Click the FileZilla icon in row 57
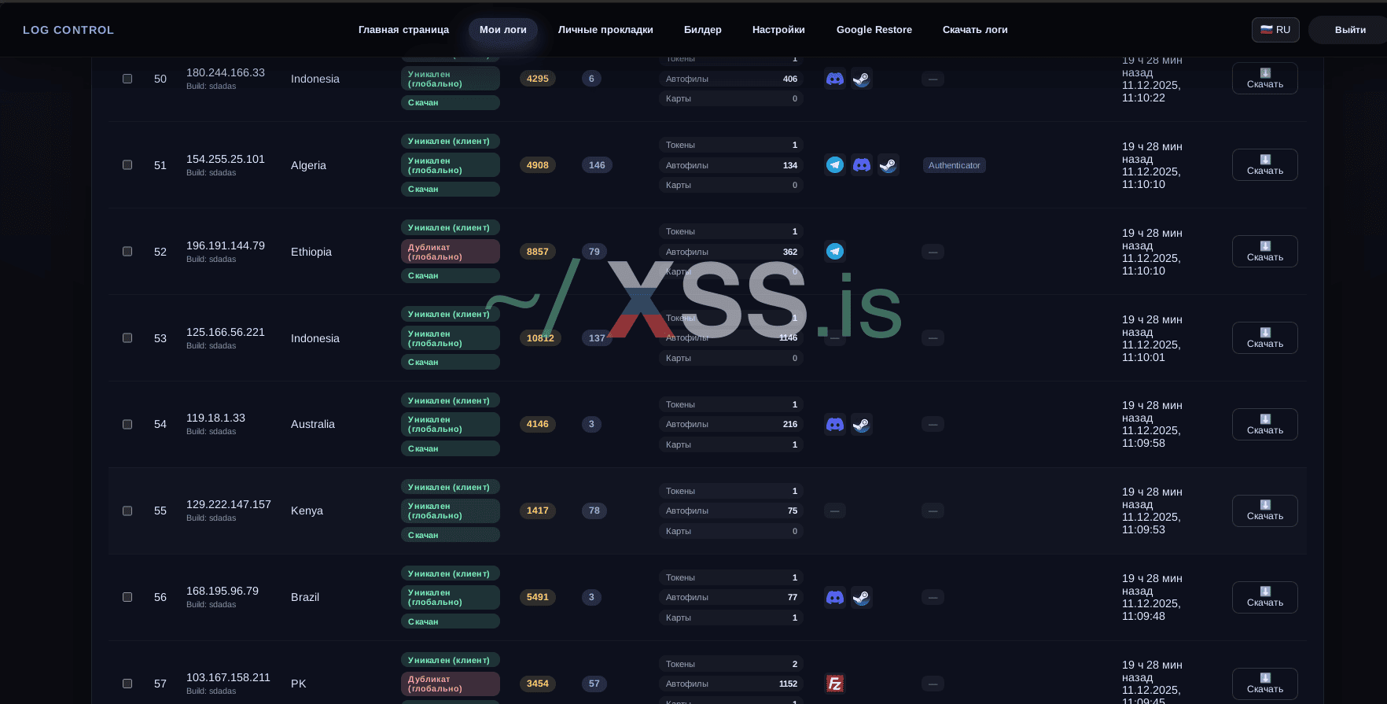1387x704 pixels. [x=835, y=684]
